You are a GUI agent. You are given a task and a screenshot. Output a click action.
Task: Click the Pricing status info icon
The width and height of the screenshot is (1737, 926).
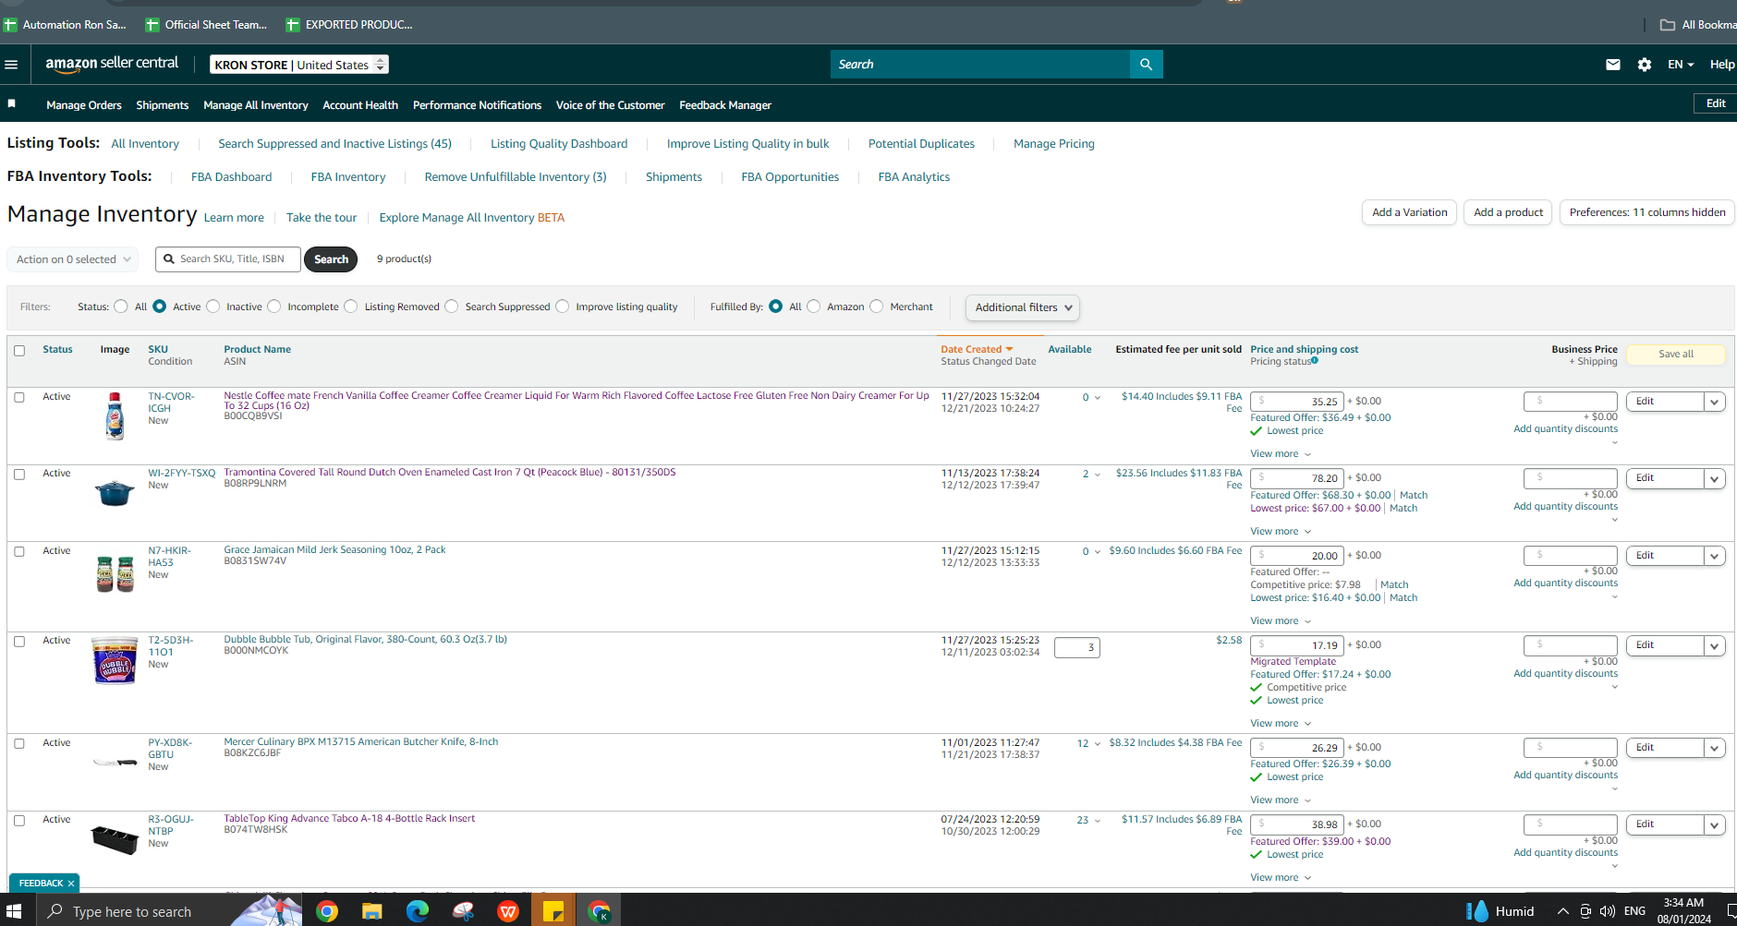pos(1315,361)
